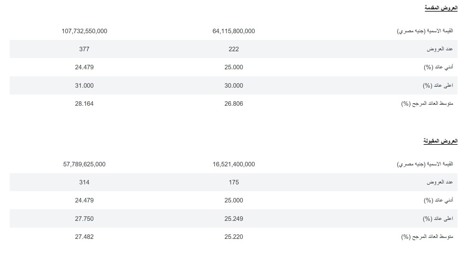Click the العروض المقدمة section heading
Viewport: 474px width, 265px height.
pos(441,8)
